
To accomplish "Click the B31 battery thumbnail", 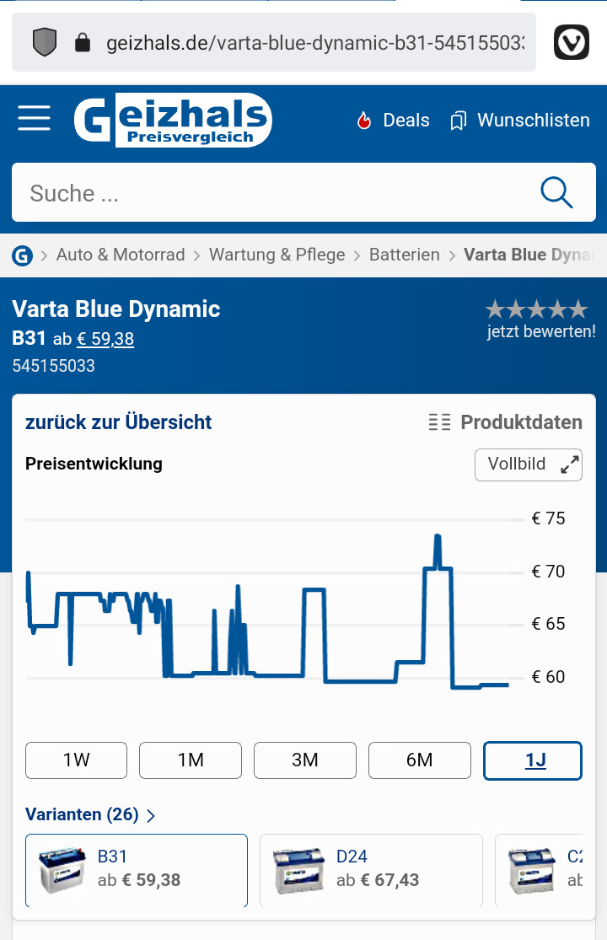I will point(62,871).
